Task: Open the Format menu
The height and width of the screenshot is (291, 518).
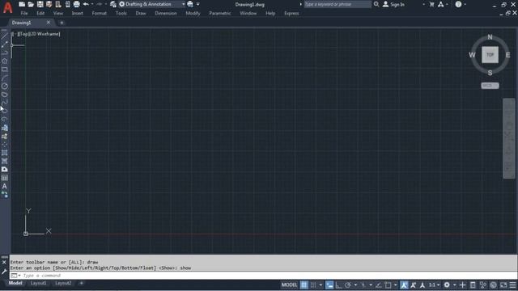Action: [99, 14]
